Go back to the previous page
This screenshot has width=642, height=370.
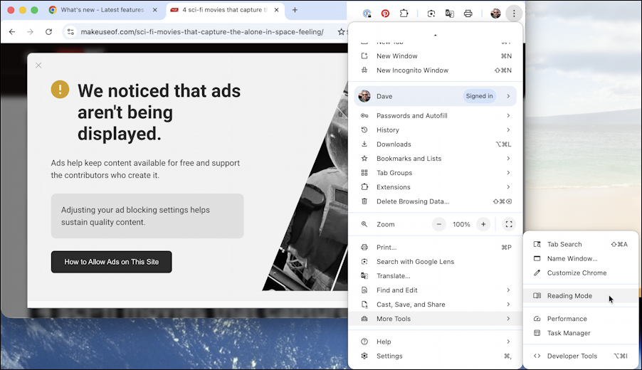pos(12,31)
